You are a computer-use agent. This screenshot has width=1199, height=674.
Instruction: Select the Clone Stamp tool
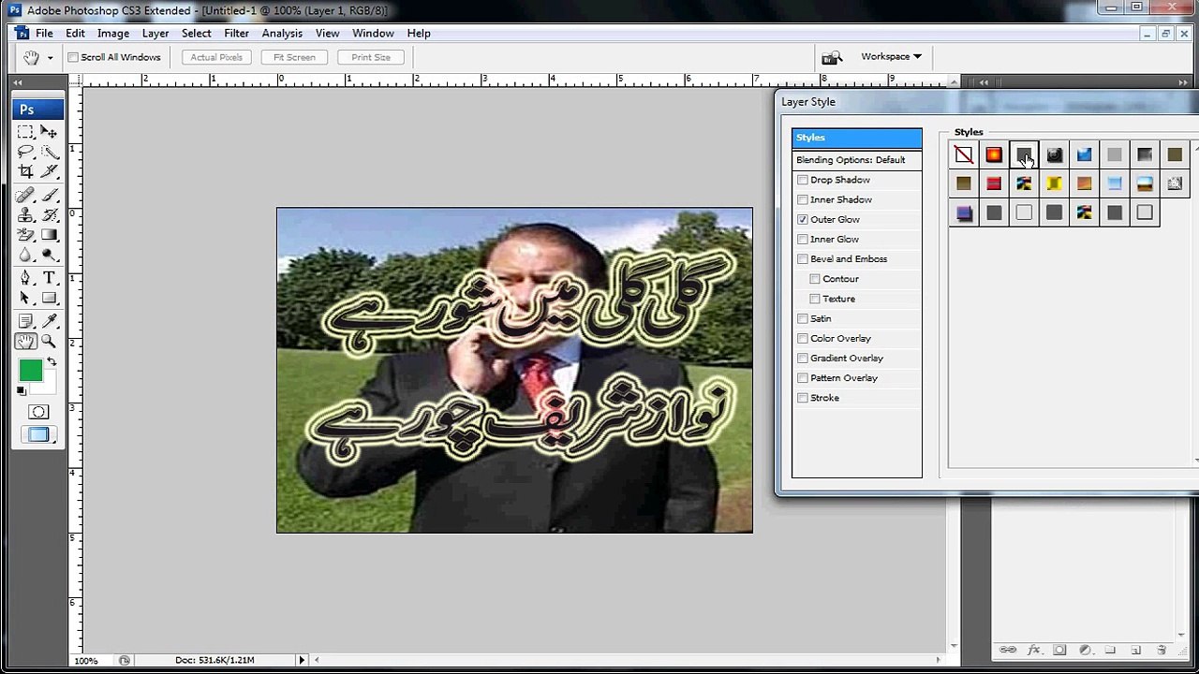pyautogui.click(x=25, y=214)
